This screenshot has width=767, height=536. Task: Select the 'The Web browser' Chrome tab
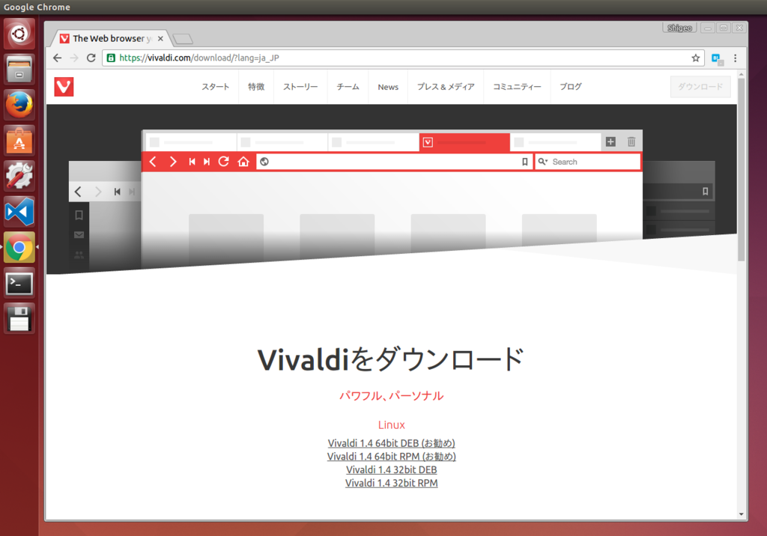112,38
